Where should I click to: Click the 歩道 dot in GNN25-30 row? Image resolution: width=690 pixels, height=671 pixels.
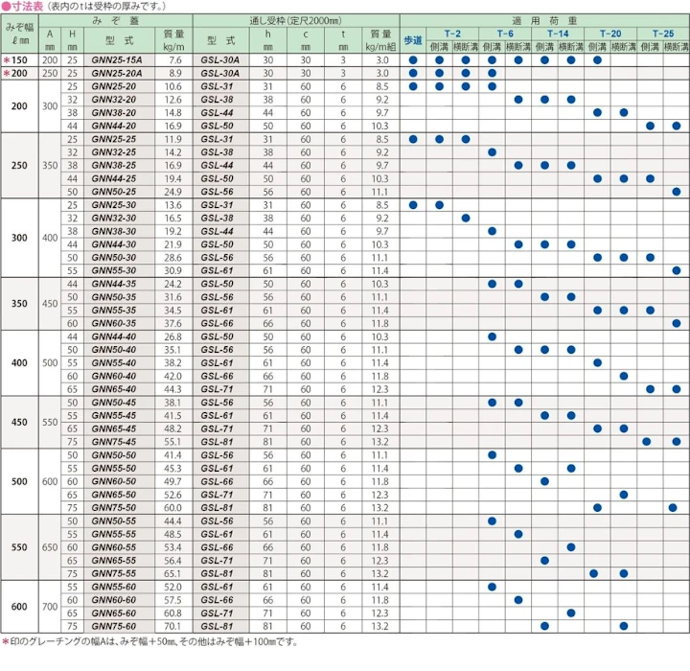[413, 205]
